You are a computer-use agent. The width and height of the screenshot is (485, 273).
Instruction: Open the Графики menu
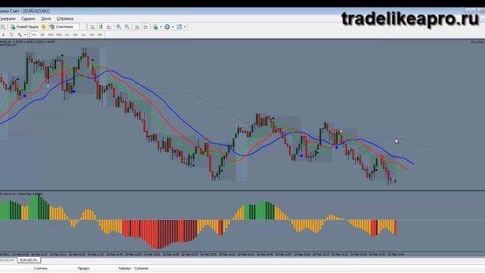click(x=8, y=18)
